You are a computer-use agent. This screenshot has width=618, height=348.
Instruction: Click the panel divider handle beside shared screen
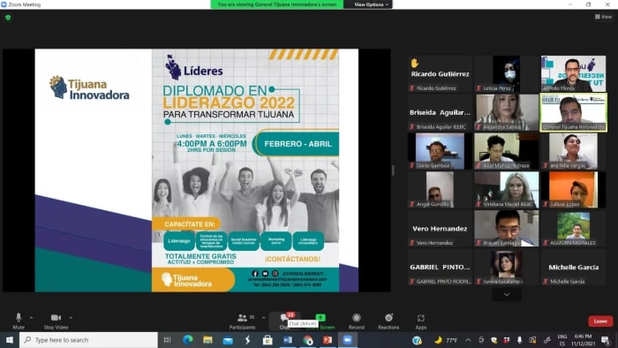393,170
